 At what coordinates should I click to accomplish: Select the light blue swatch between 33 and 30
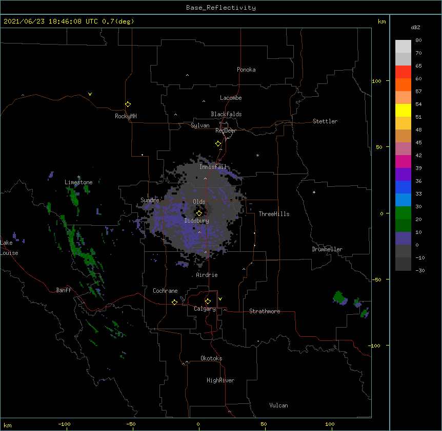click(403, 200)
